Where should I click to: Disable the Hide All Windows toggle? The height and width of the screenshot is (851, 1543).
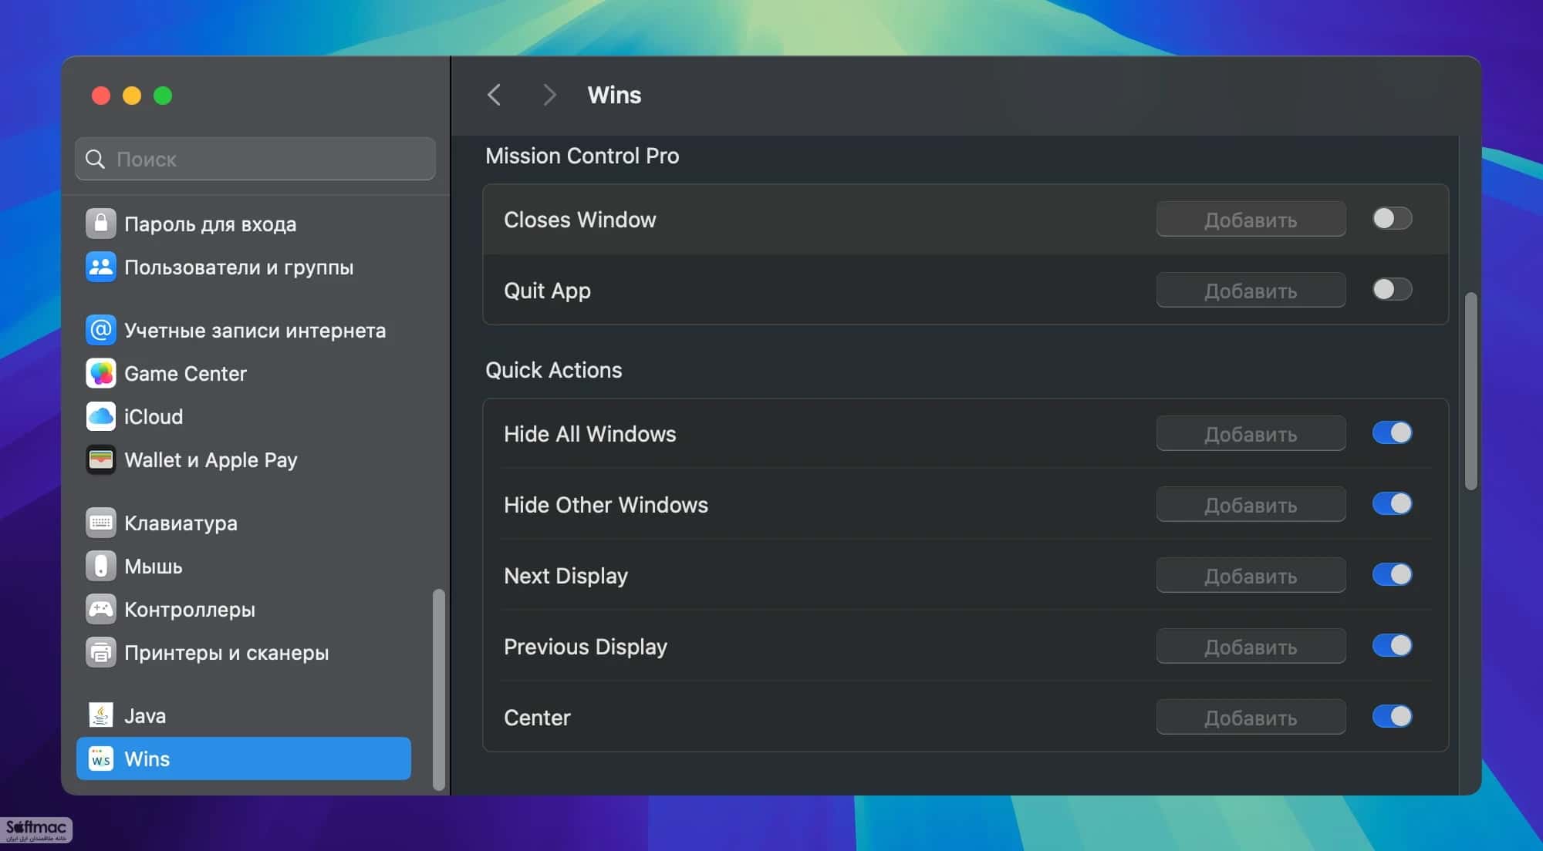(x=1392, y=433)
